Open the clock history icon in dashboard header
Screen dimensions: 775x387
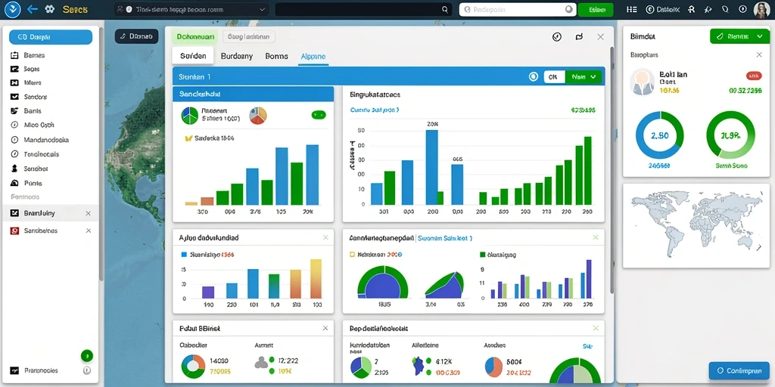(x=557, y=37)
